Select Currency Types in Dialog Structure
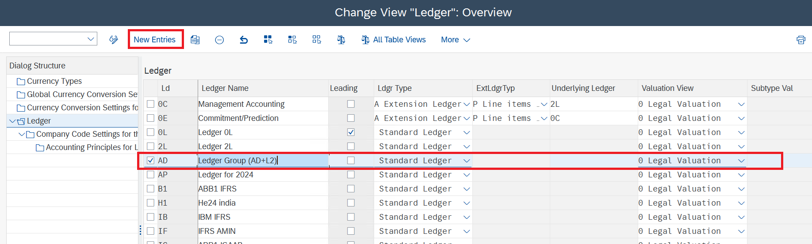812x244 pixels. (54, 81)
